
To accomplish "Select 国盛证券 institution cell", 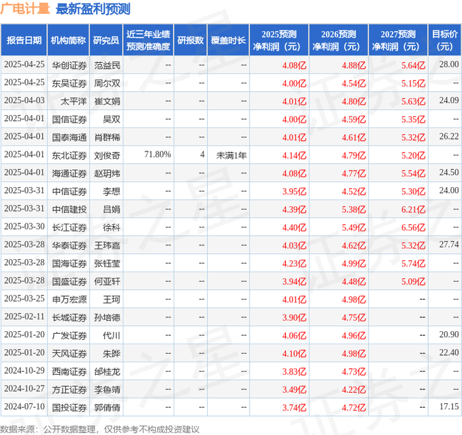I will point(69,281).
